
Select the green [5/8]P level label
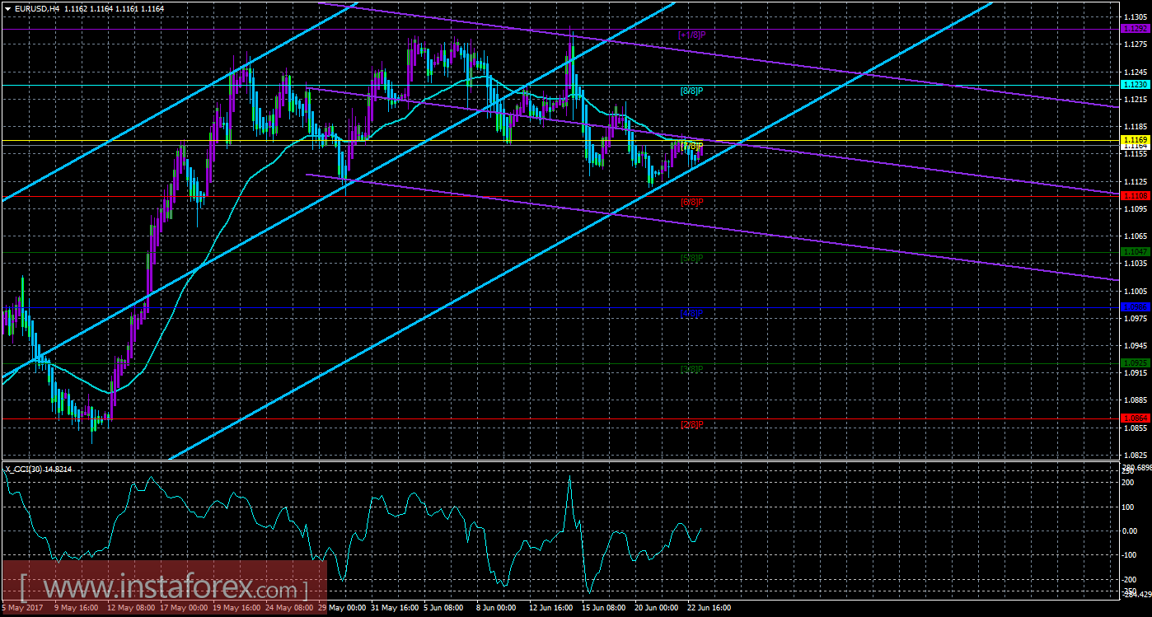pos(691,258)
